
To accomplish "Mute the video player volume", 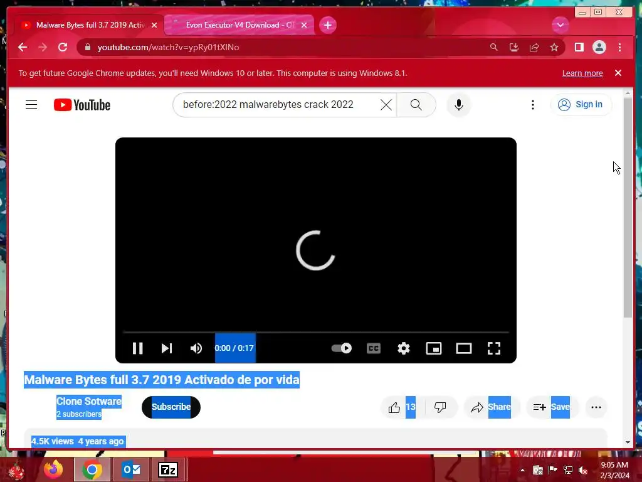I will click(196, 348).
